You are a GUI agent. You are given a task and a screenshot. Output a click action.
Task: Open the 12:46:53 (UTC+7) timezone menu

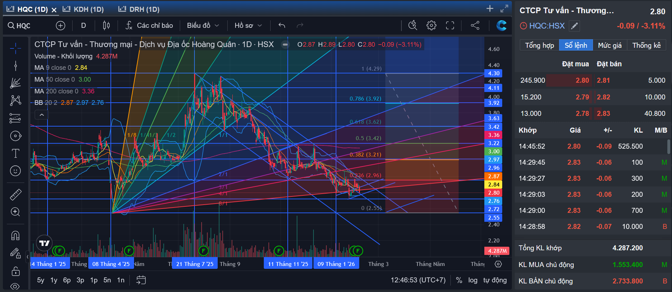coord(418,280)
